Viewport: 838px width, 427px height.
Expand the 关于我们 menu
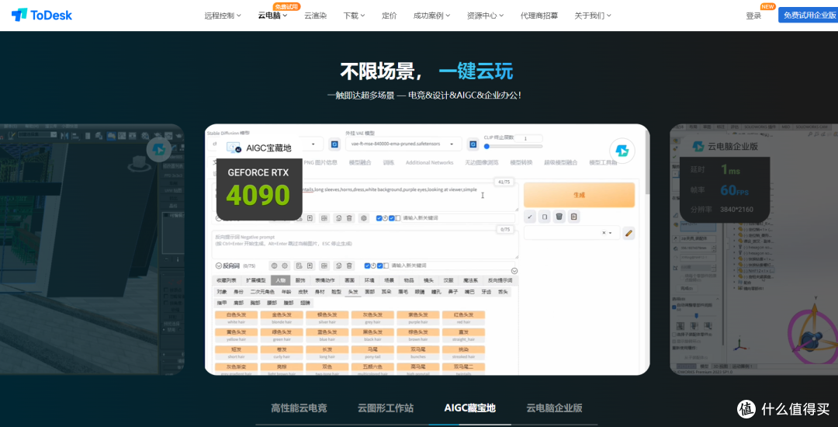click(x=593, y=16)
